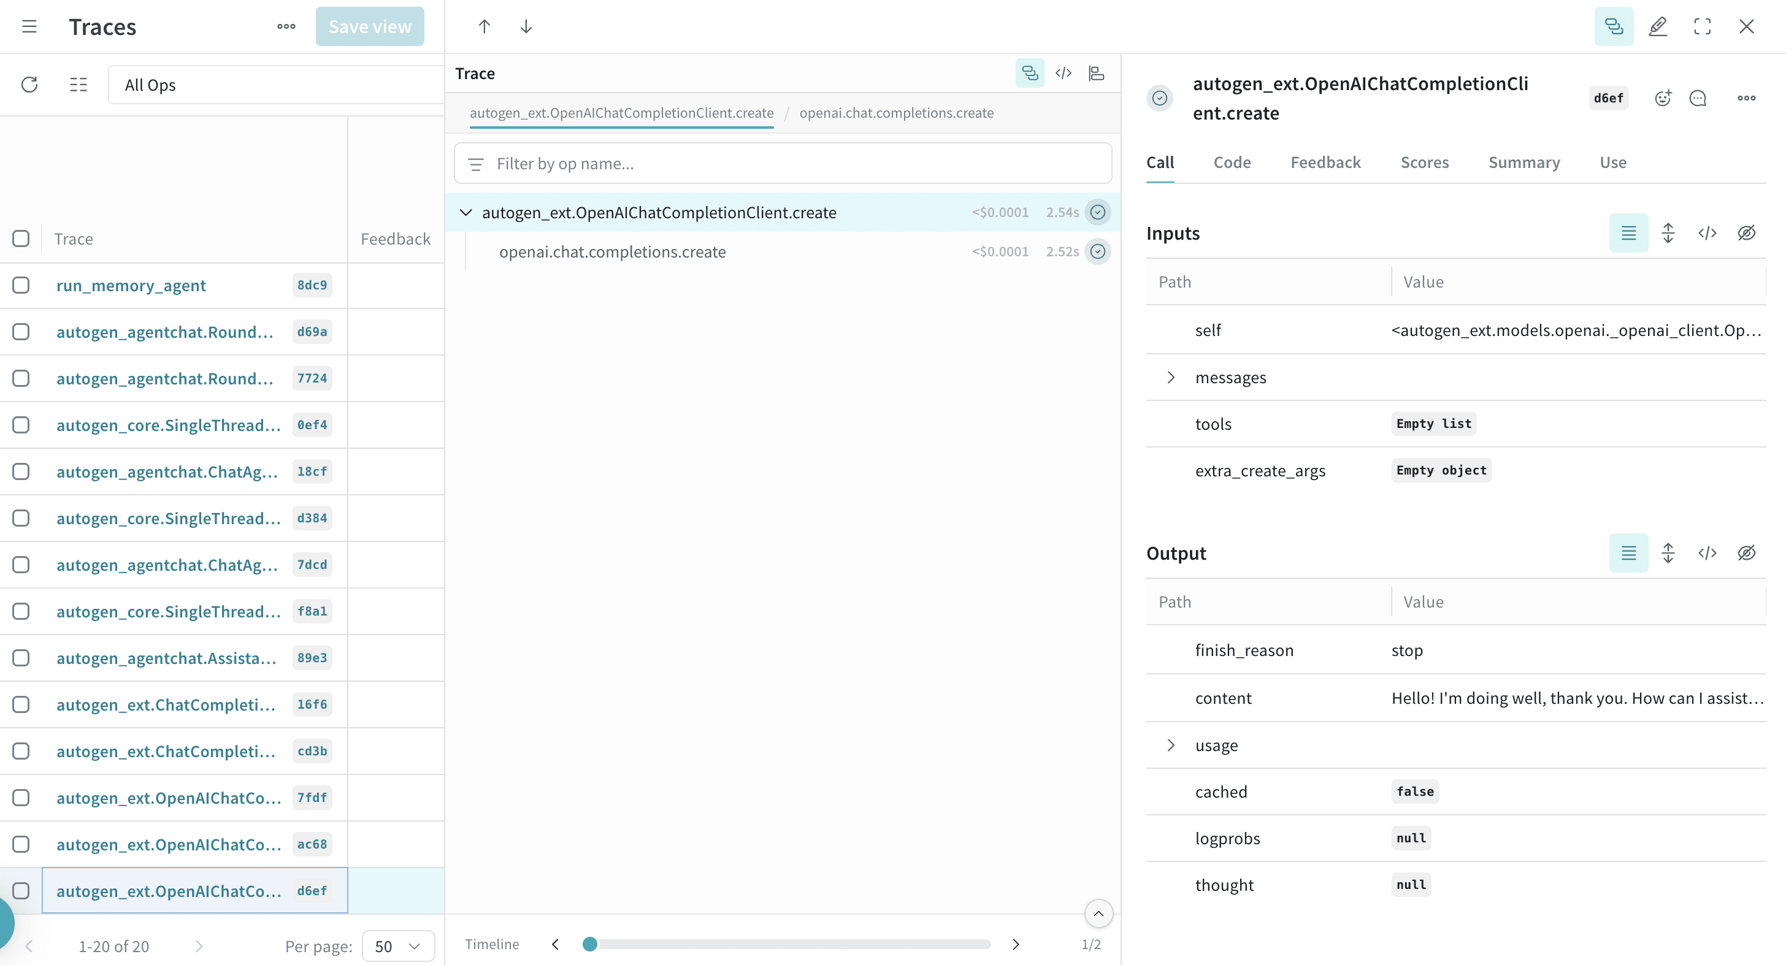Add a note comment to the call
The width and height of the screenshot is (1786, 965).
[1697, 97]
